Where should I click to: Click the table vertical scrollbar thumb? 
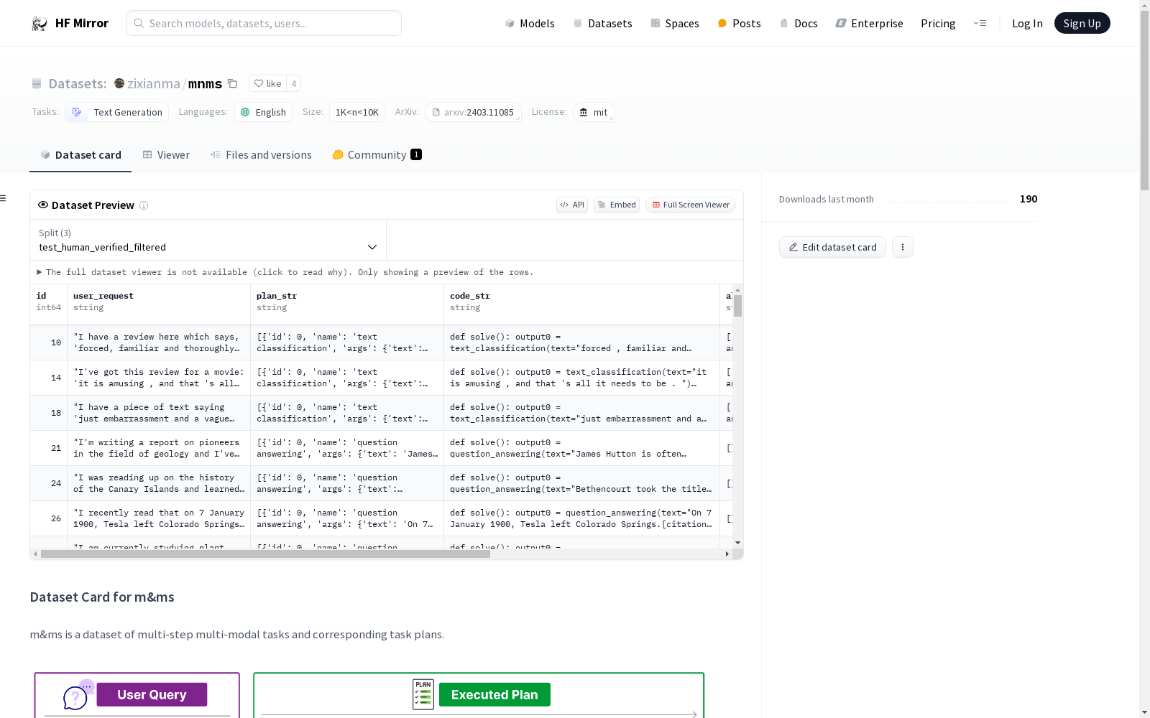[x=738, y=306]
